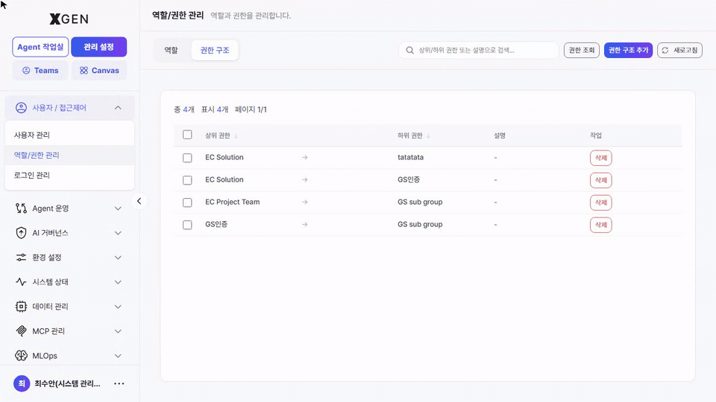Sort by 하위 권한 column arrow
Screen dimensions: 716x402
pyautogui.click(x=428, y=135)
